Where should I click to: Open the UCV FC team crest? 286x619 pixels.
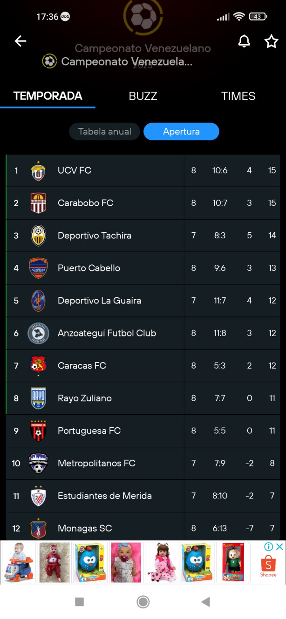tap(38, 171)
